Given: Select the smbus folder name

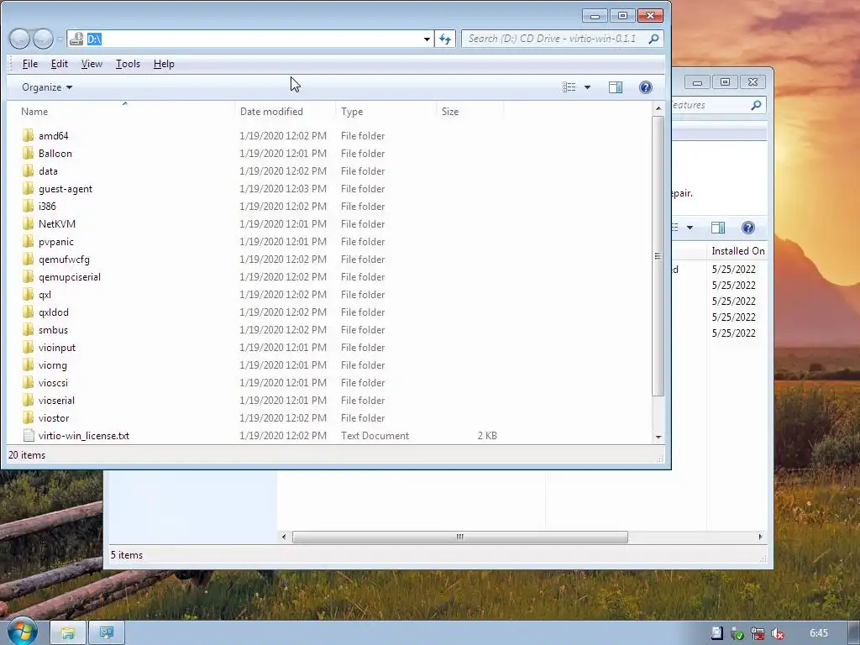Looking at the screenshot, I should click(x=53, y=329).
